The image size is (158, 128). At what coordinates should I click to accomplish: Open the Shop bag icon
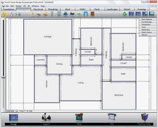point(79,117)
